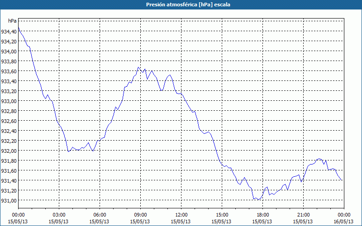This screenshot has width=362, height=226.
Task: Click the 932,00 y-axis label
Action: [9, 151]
